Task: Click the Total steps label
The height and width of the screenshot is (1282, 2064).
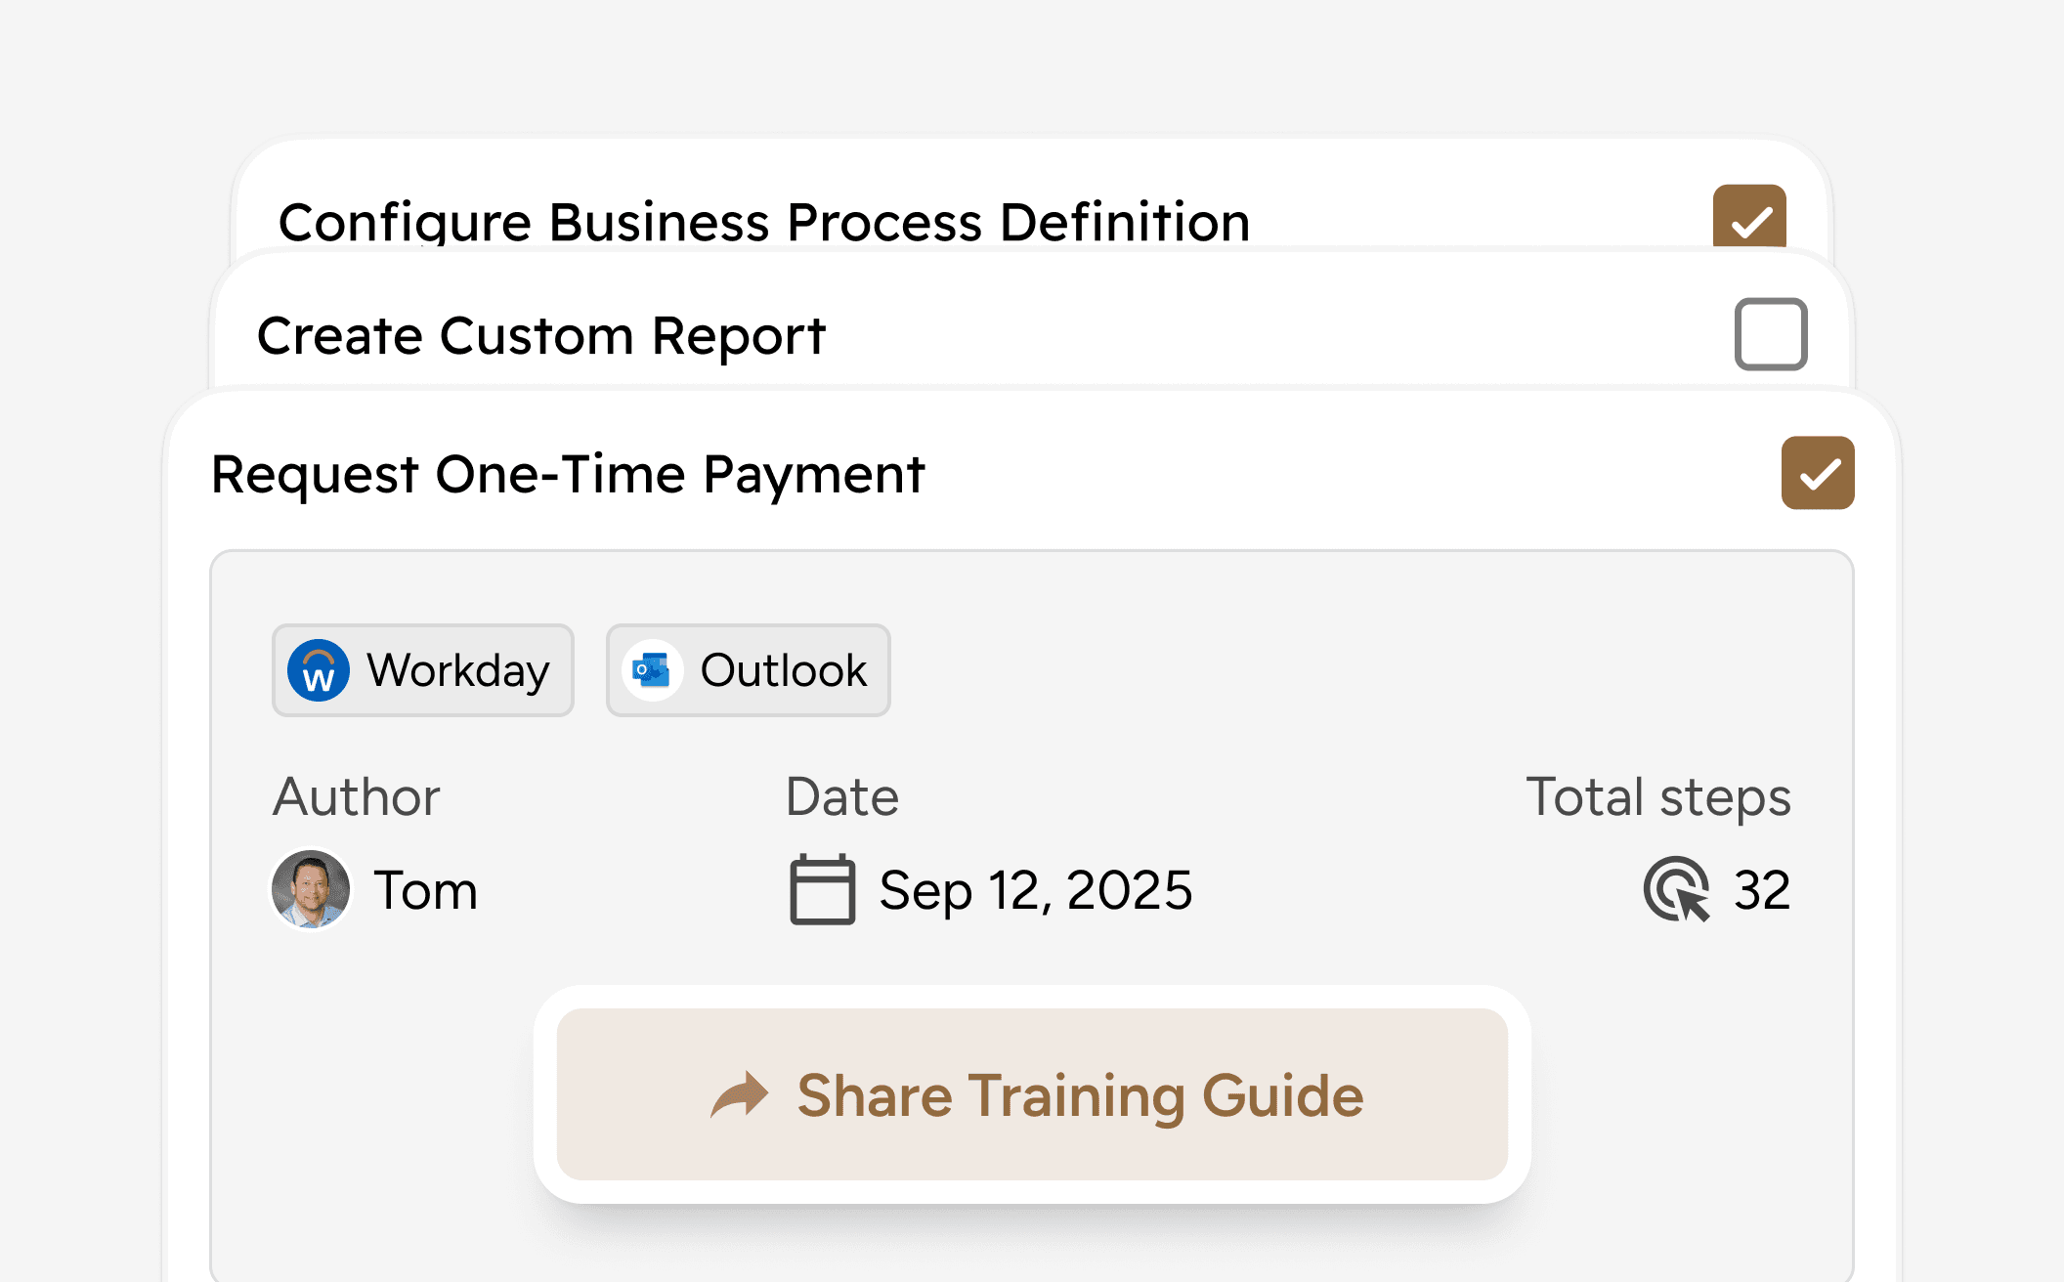Action: pyautogui.click(x=1658, y=796)
